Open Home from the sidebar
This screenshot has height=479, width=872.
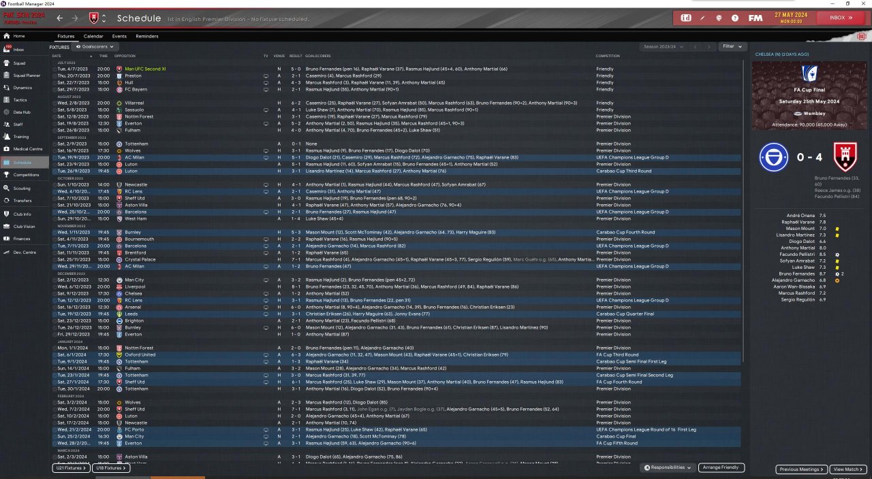[19, 36]
